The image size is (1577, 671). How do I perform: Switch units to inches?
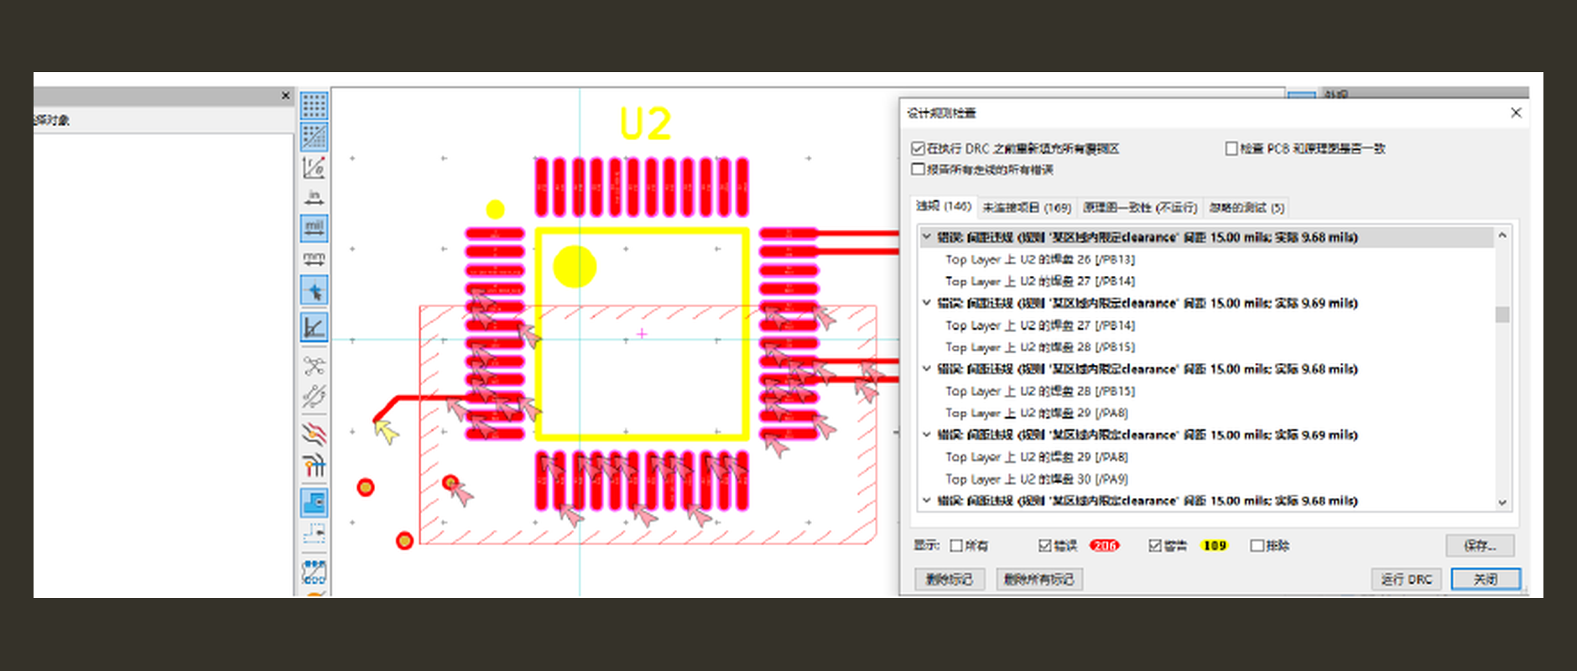click(x=314, y=198)
